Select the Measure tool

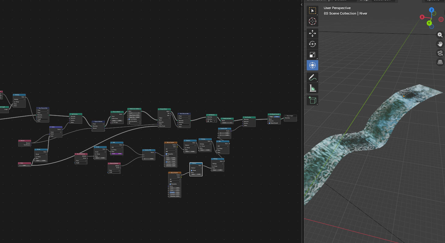pos(312,88)
